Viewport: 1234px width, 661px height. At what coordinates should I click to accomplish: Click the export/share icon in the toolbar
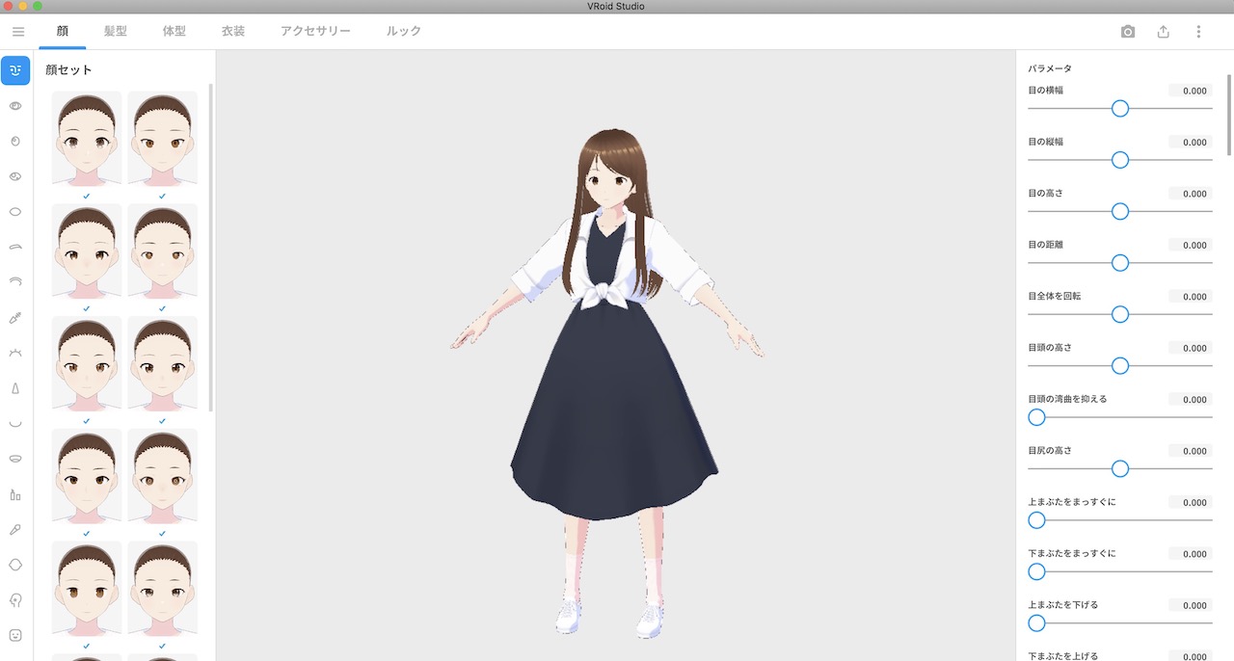click(x=1163, y=31)
